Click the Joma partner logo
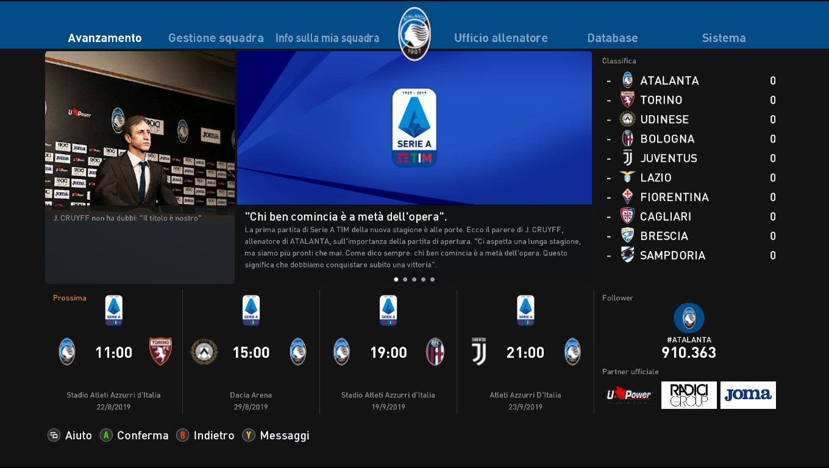 click(748, 395)
